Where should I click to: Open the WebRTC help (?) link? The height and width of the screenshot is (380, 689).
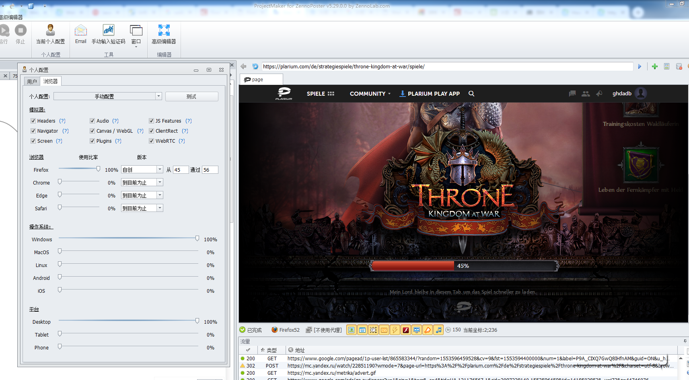pyautogui.click(x=182, y=141)
